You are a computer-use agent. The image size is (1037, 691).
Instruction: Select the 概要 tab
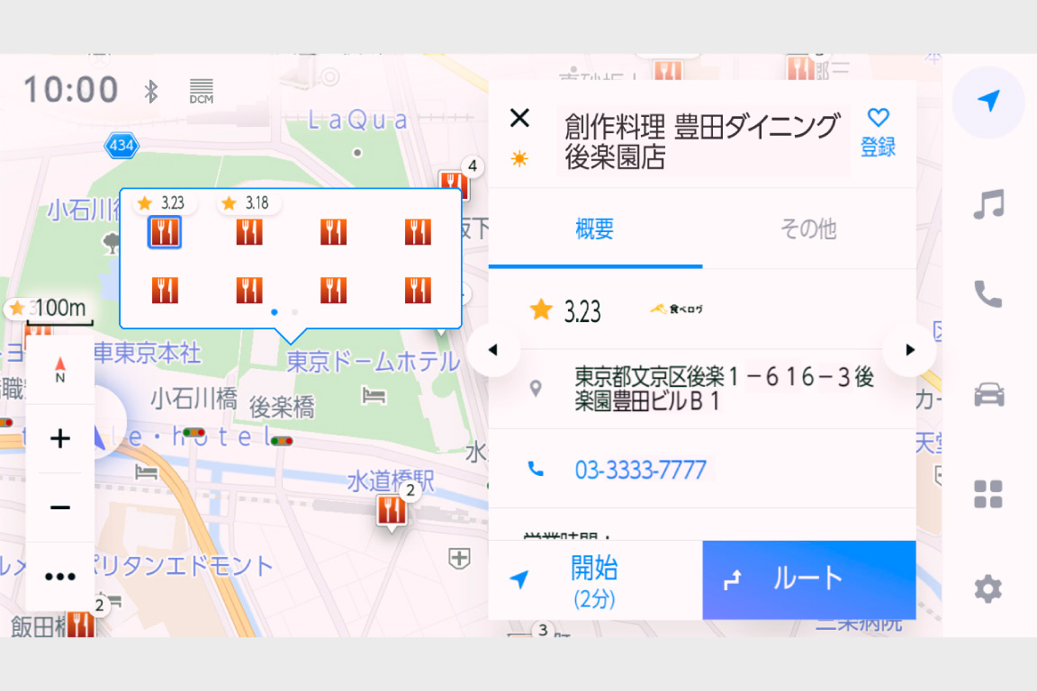pos(594,229)
